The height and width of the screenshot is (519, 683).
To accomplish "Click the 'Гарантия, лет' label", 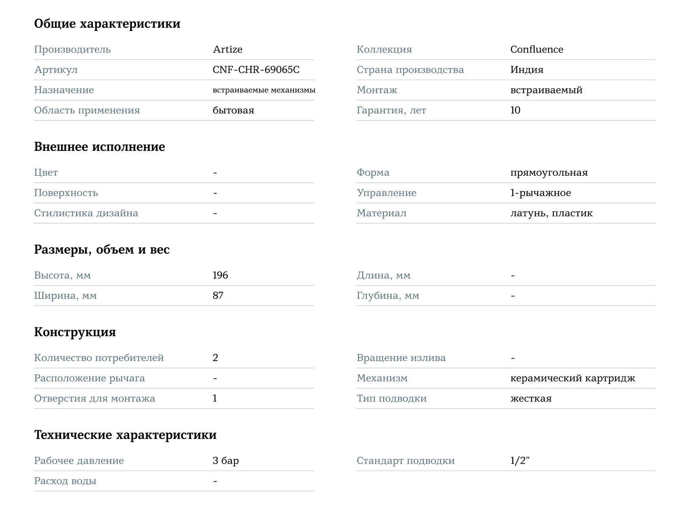I will (391, 110).
